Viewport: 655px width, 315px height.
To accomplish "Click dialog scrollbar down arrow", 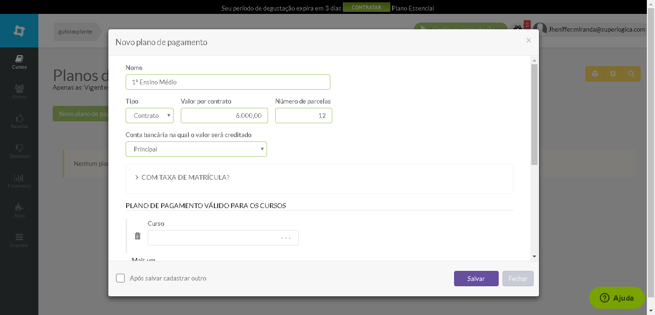I will [535, 257].
